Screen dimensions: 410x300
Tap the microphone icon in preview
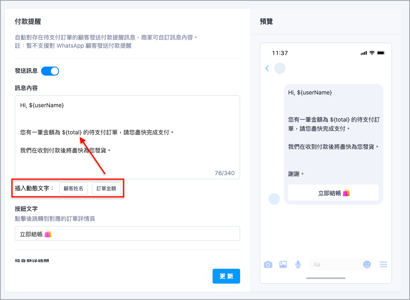click(x=298, y=264)
